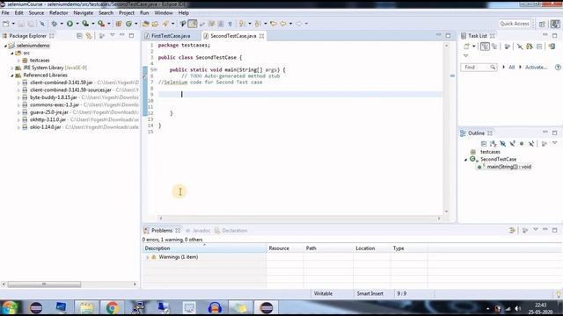Toggle Hide Fields in Outline toolbar
The height and width of the screenshot is (316, 563).
[502, 144]
